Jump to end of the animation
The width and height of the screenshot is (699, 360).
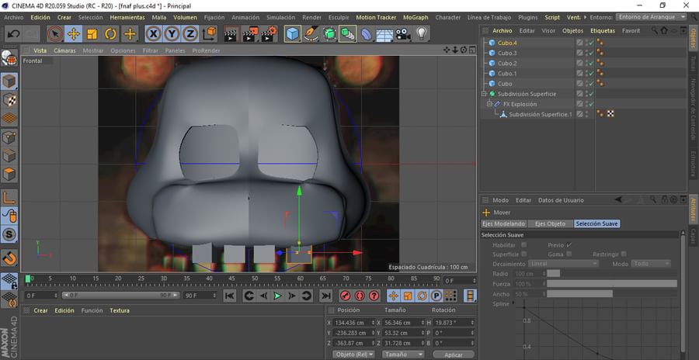click(x=325, y=296)
